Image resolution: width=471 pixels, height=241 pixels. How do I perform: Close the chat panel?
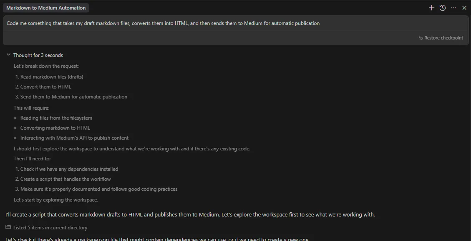click(464, 8)
